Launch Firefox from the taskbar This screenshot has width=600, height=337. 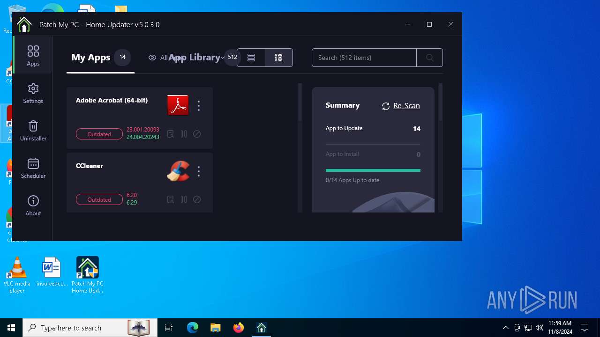coord(239,328)
